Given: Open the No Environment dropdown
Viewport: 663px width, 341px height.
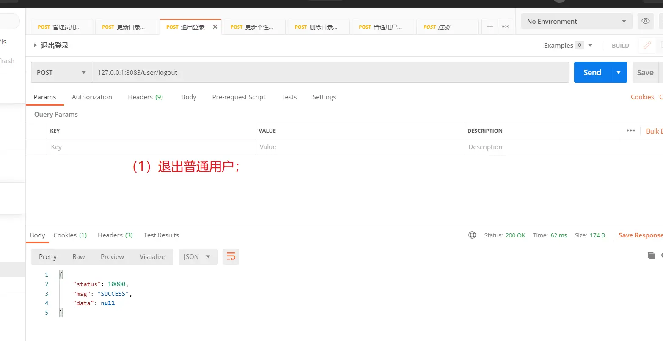Looking at the screenshot, I should click(577, 21).
